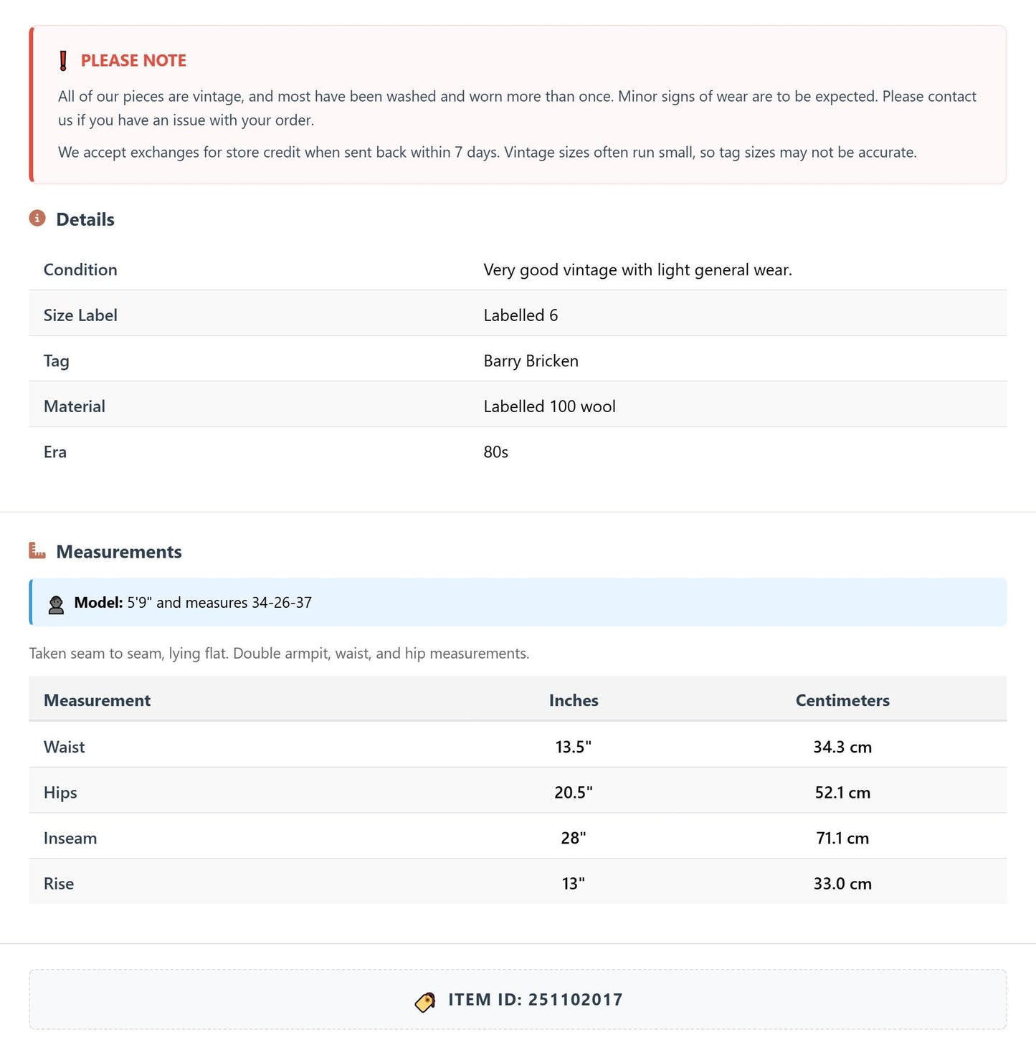
Task: Click the Measurements ruler icon
Action: tap(37, 550)
